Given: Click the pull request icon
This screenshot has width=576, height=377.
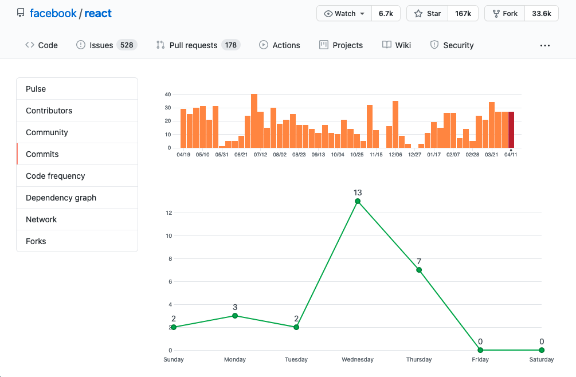Looking at the screenshot, I should point(160,45).
